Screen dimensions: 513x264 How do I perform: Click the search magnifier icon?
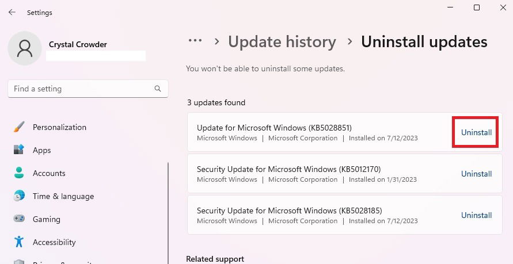click(x=158, y=89)
